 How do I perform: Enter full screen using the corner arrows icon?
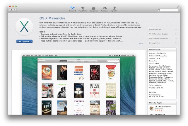(x=178, y=7)
